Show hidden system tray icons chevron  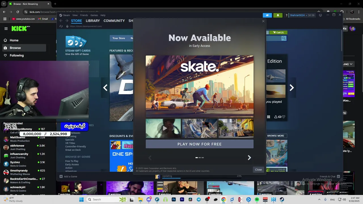(x=320, y=199)
